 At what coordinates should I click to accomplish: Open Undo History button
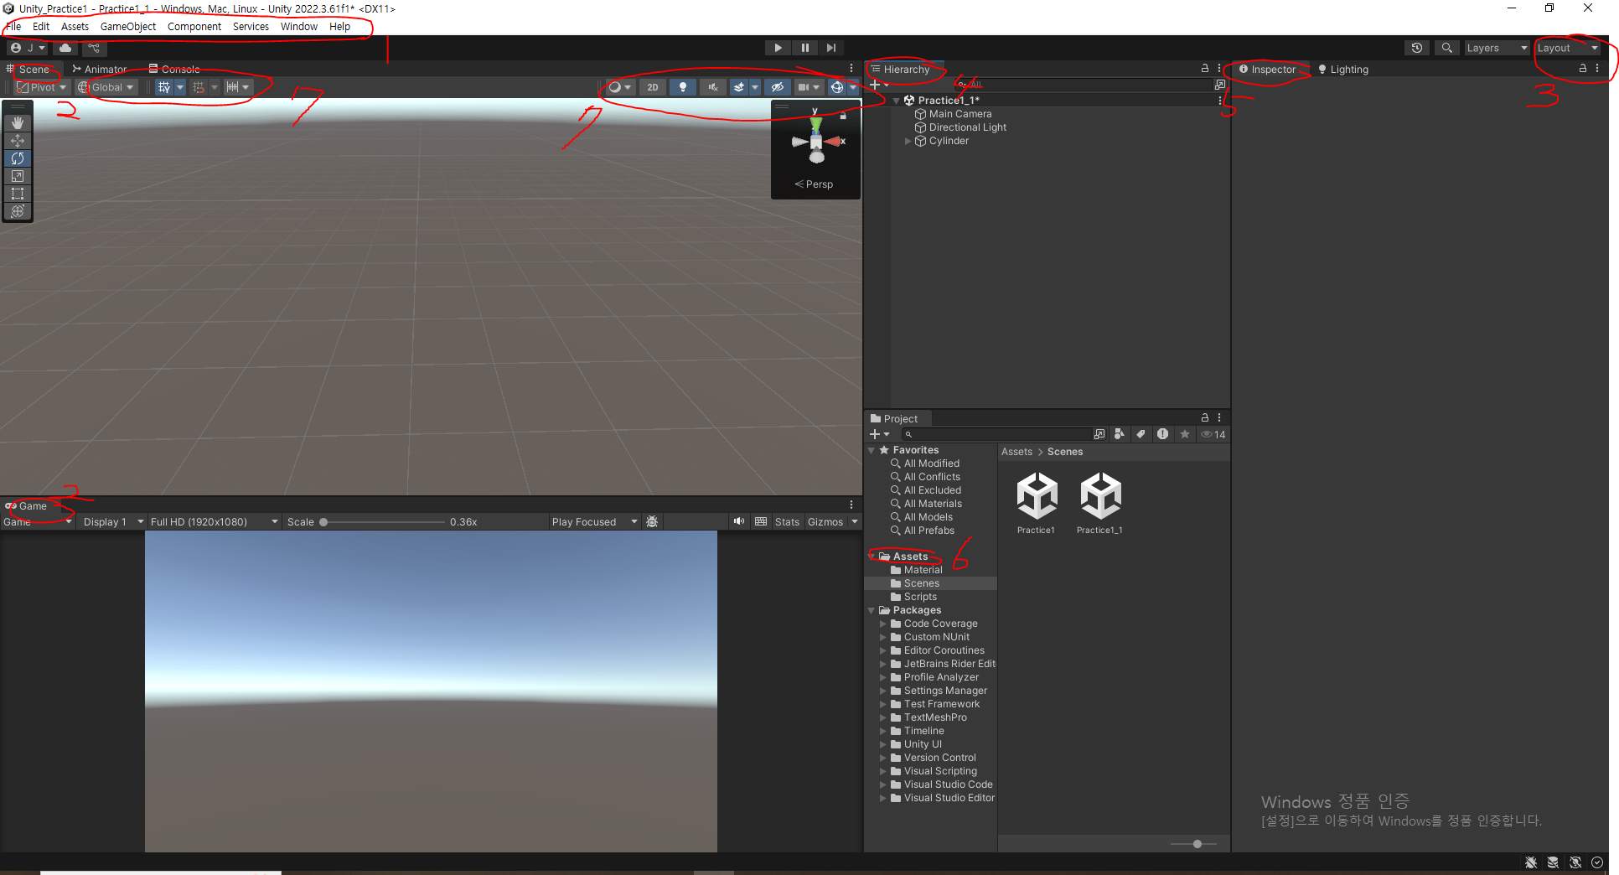click(1417, 48)
